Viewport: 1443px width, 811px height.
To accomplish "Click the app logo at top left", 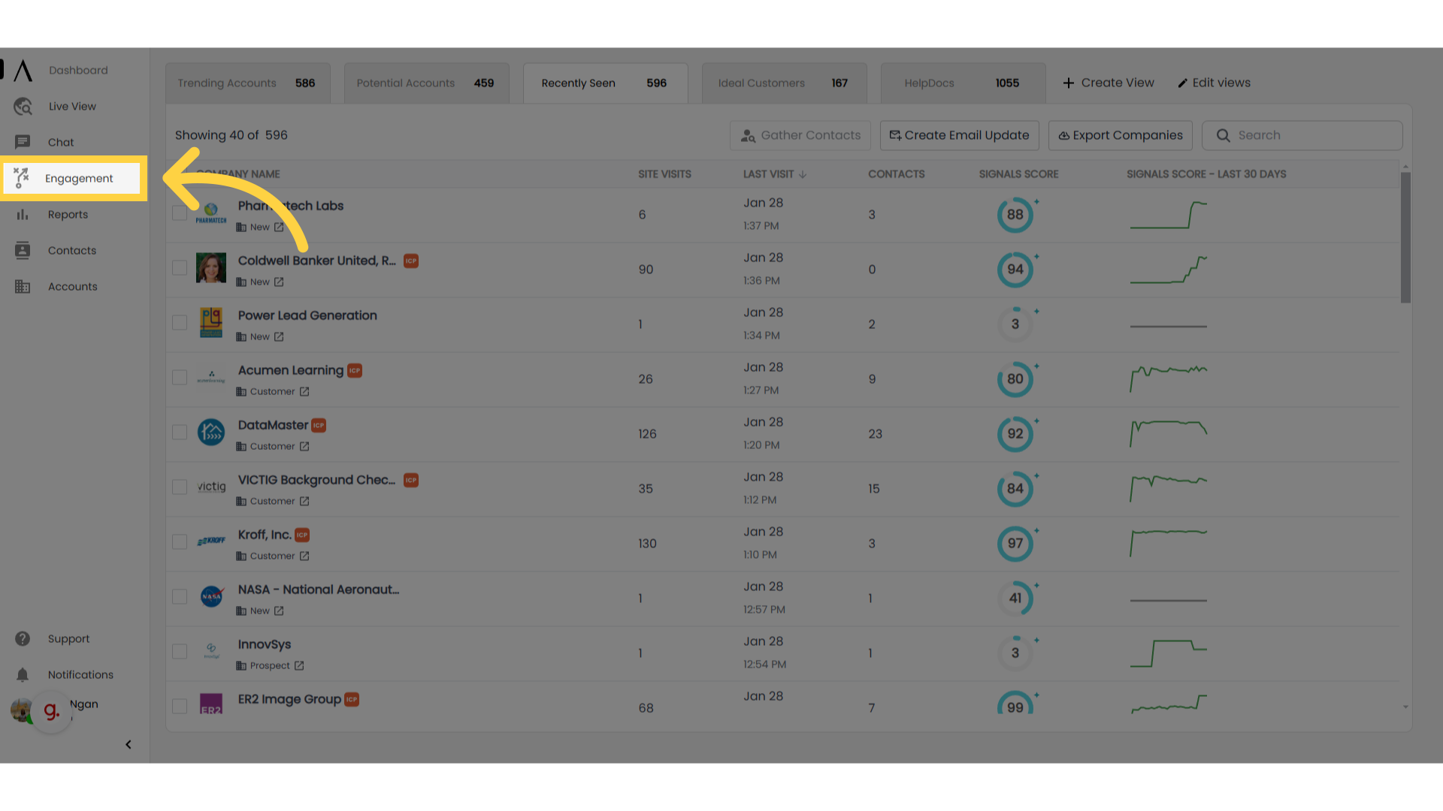I will 23,71.
